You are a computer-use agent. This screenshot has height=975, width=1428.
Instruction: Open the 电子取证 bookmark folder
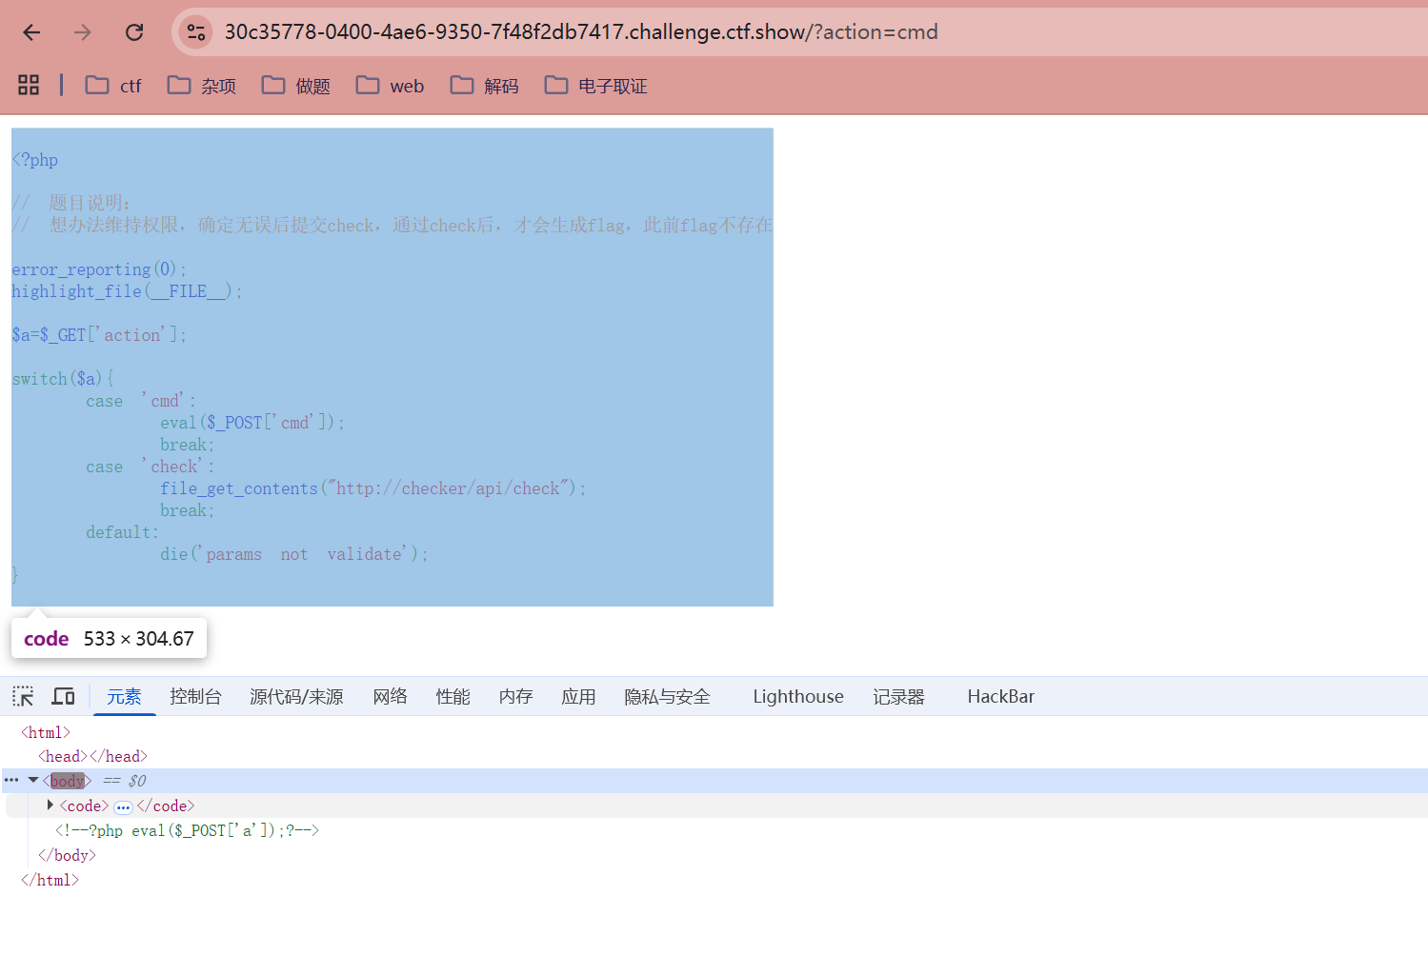(x=596, y=86)
